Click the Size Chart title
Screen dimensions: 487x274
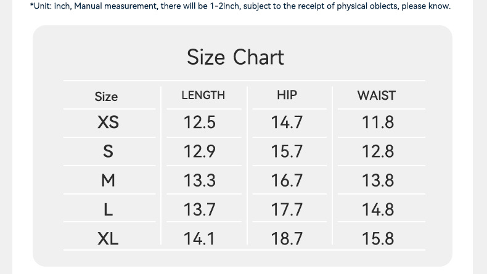point(235,57)
